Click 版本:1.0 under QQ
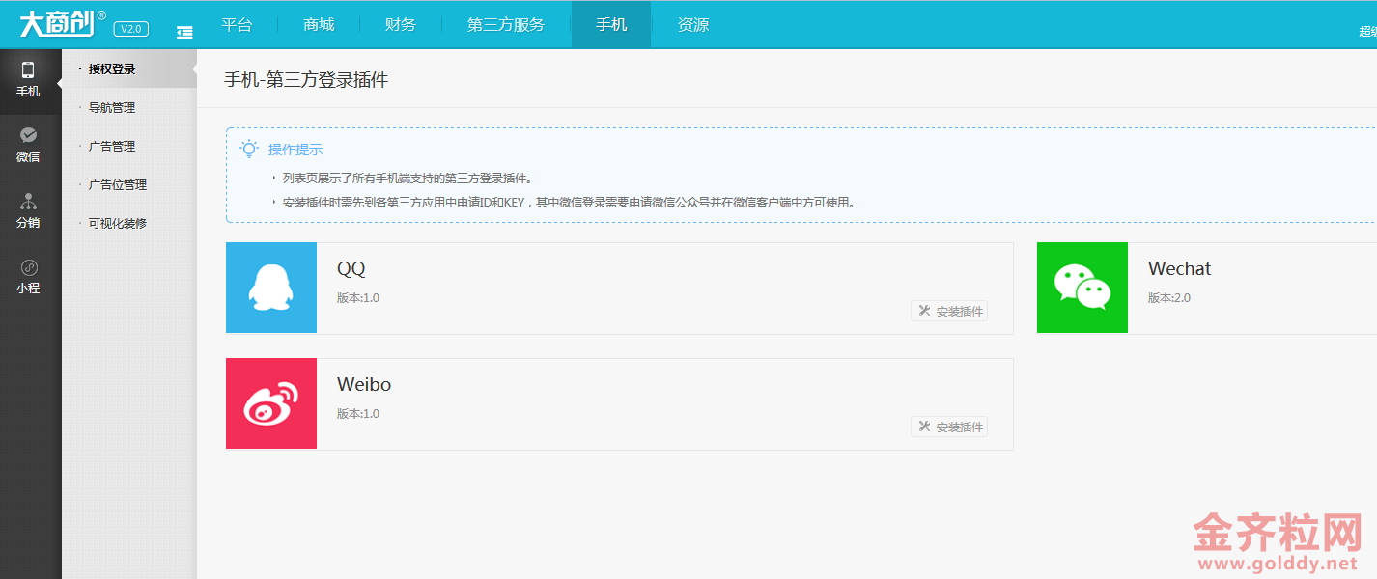This screenshot has height=579, width=1377. (x=358, y=298)
